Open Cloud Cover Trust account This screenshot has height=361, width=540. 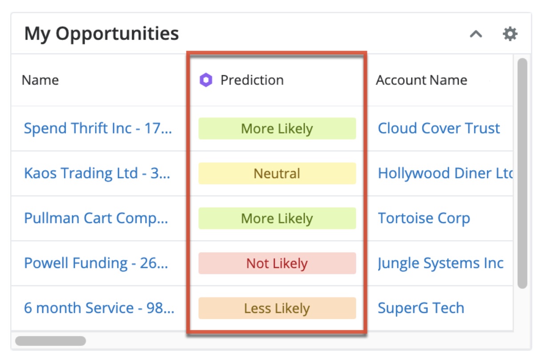[x=439, y=128]
